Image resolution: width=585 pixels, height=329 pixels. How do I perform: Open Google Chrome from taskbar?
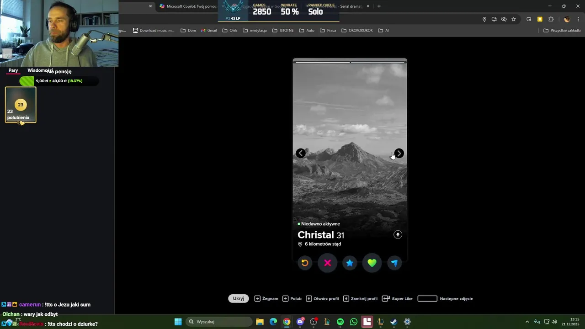[287, 322]
